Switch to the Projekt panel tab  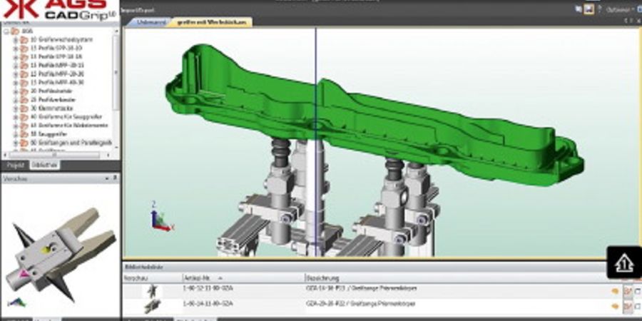[16, 165]
